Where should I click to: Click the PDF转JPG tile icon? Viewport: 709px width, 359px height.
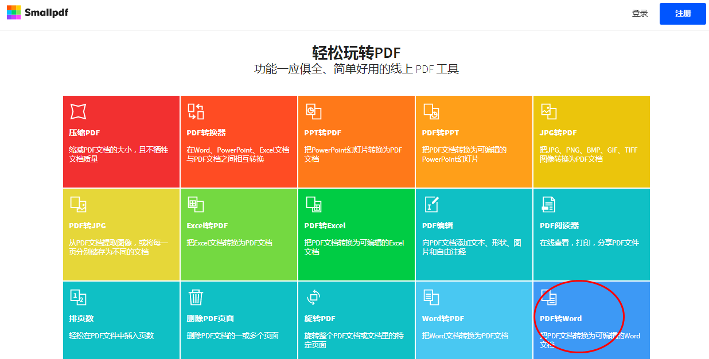[78, 204]
